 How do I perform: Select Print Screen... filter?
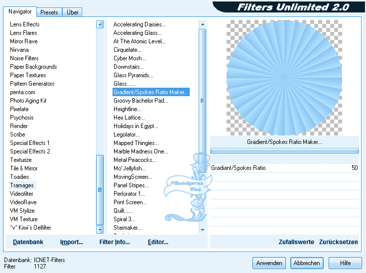coord(130,202)
